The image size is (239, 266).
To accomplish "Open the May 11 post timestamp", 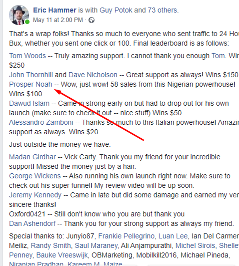I will click(x=58, y=20).
